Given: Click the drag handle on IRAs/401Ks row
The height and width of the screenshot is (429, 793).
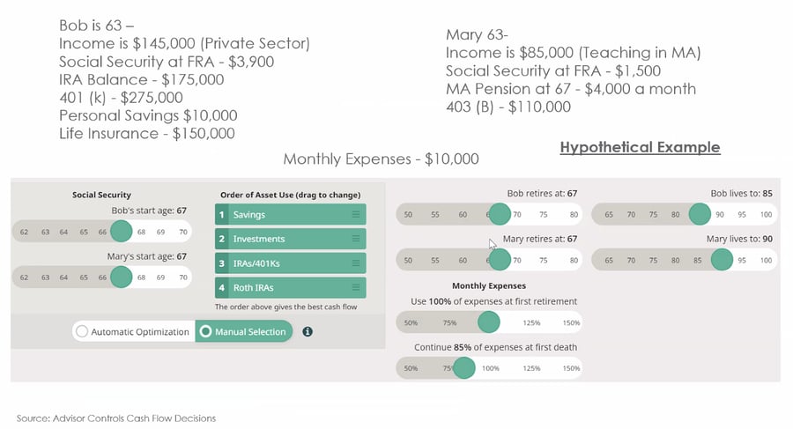Looking at the screenshot, I should [356, 263].
